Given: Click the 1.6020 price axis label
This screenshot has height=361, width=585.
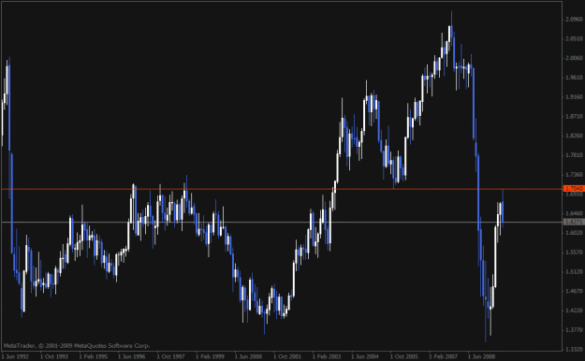Looking at the screenshot, I should [574, 233].
